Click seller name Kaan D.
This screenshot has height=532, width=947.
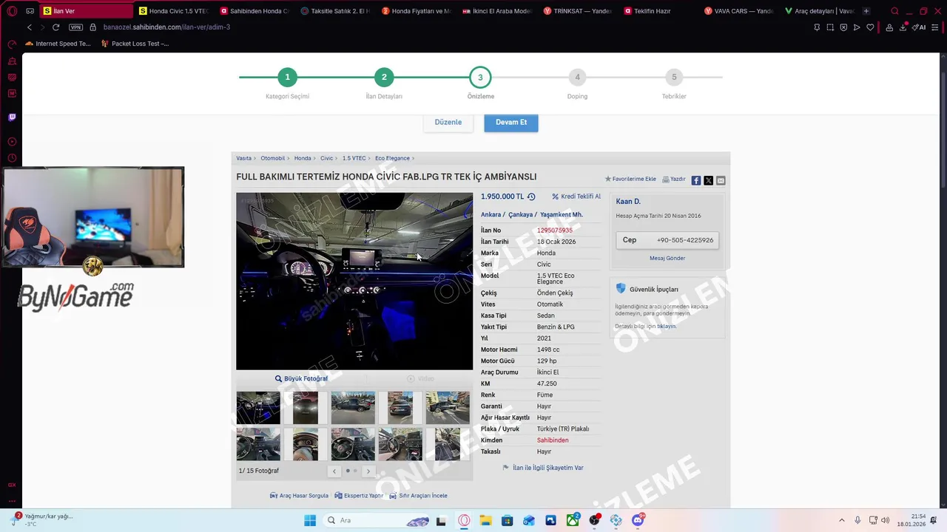(x=628, y=202)
